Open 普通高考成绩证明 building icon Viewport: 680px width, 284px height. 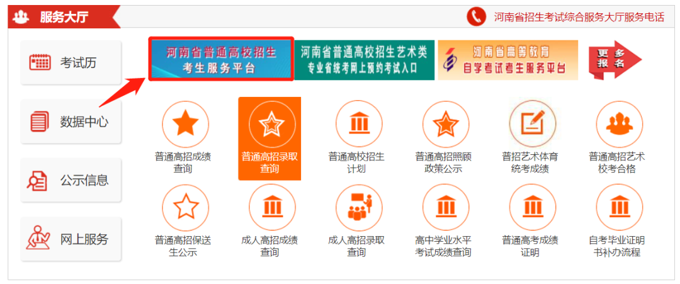[533, 208]
